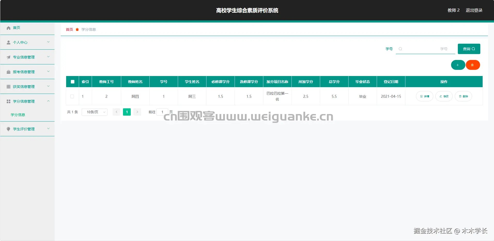Go to next page arrow
This screenshot has width=494, height=241.
pyautogui.click(x=137, y=112)
